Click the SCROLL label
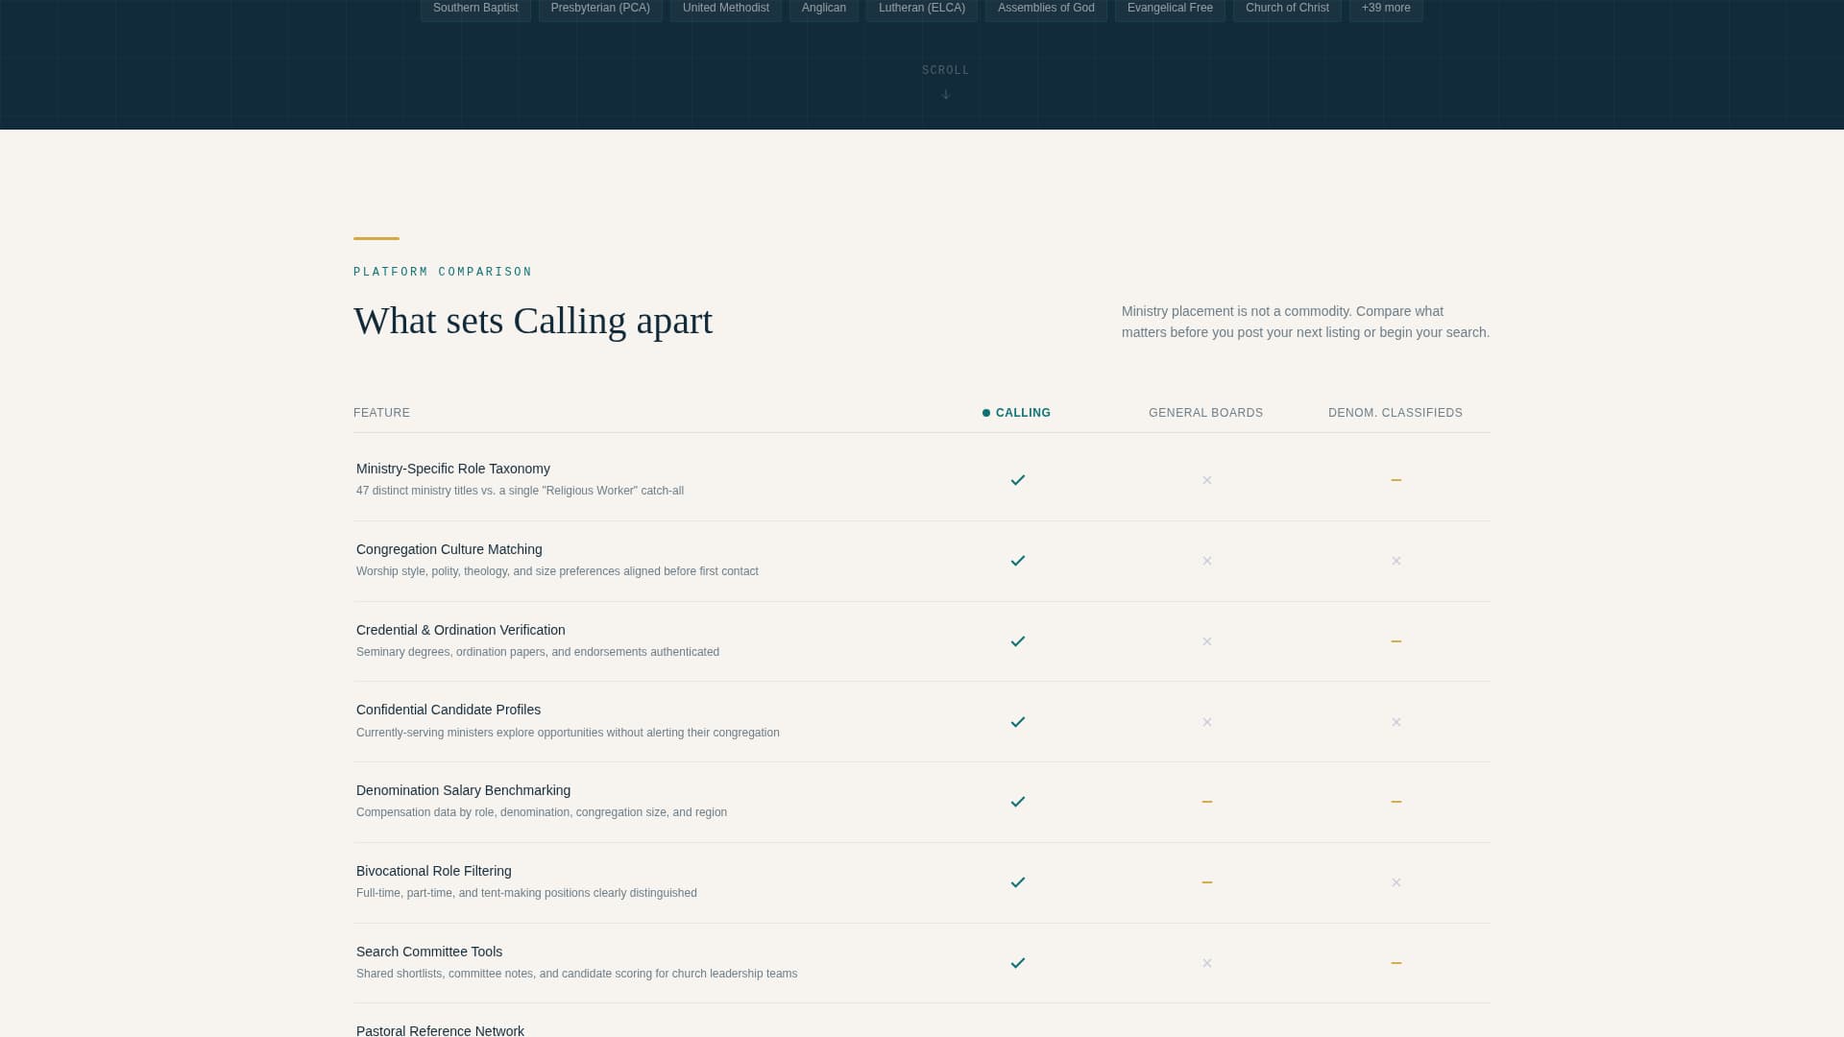The image size is (1844, 1037). point(946,70)
